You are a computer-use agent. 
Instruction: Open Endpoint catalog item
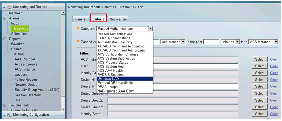click(x=21, y=74)
